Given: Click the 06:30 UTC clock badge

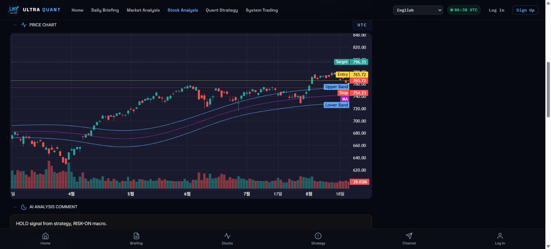Looking at the screenshot, I should coord(463,10).
